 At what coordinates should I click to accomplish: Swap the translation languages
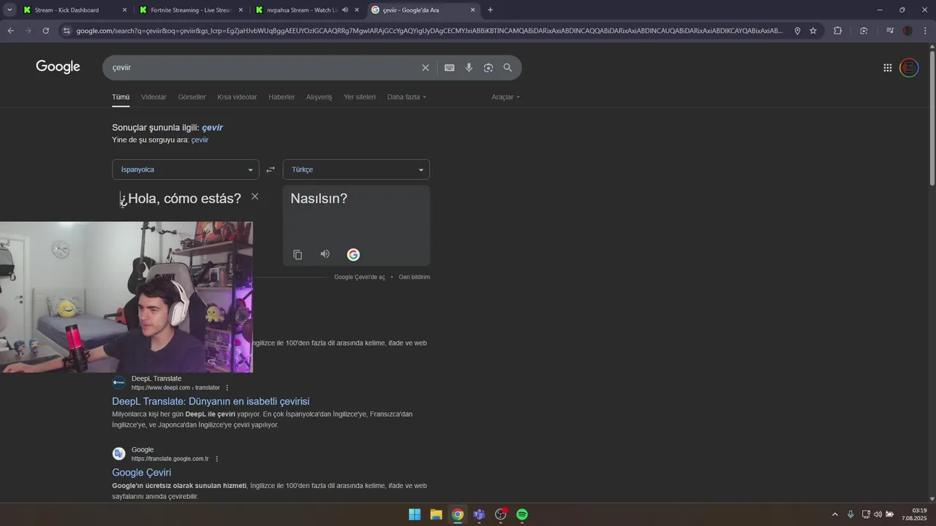tap(271, 169)
